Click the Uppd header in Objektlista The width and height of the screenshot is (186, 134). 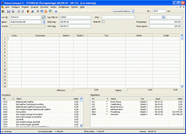[x=158, y=99]
